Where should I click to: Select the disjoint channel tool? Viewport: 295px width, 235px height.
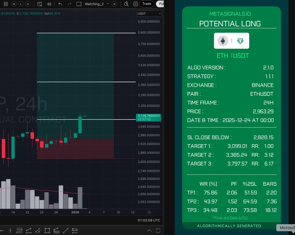click(75, 230)
